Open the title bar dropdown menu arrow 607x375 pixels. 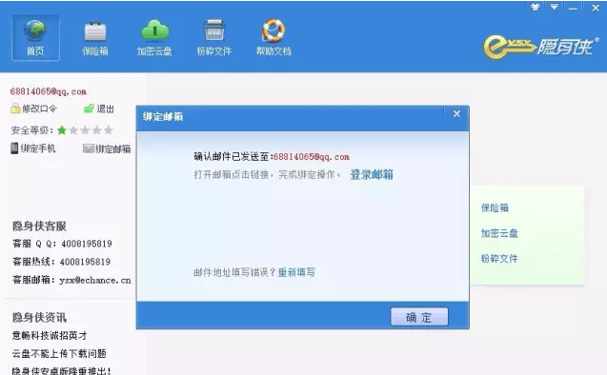[x=555, y=7]
